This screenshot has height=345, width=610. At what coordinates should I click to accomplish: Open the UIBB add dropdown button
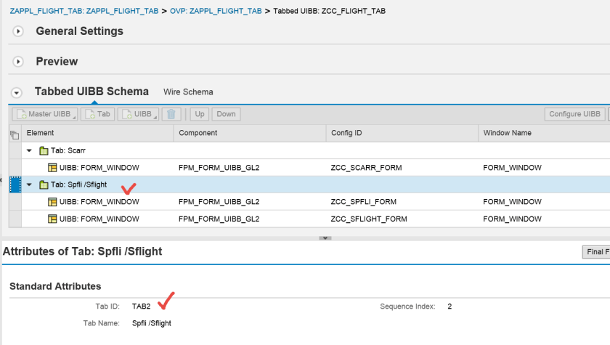pos(138,114)
